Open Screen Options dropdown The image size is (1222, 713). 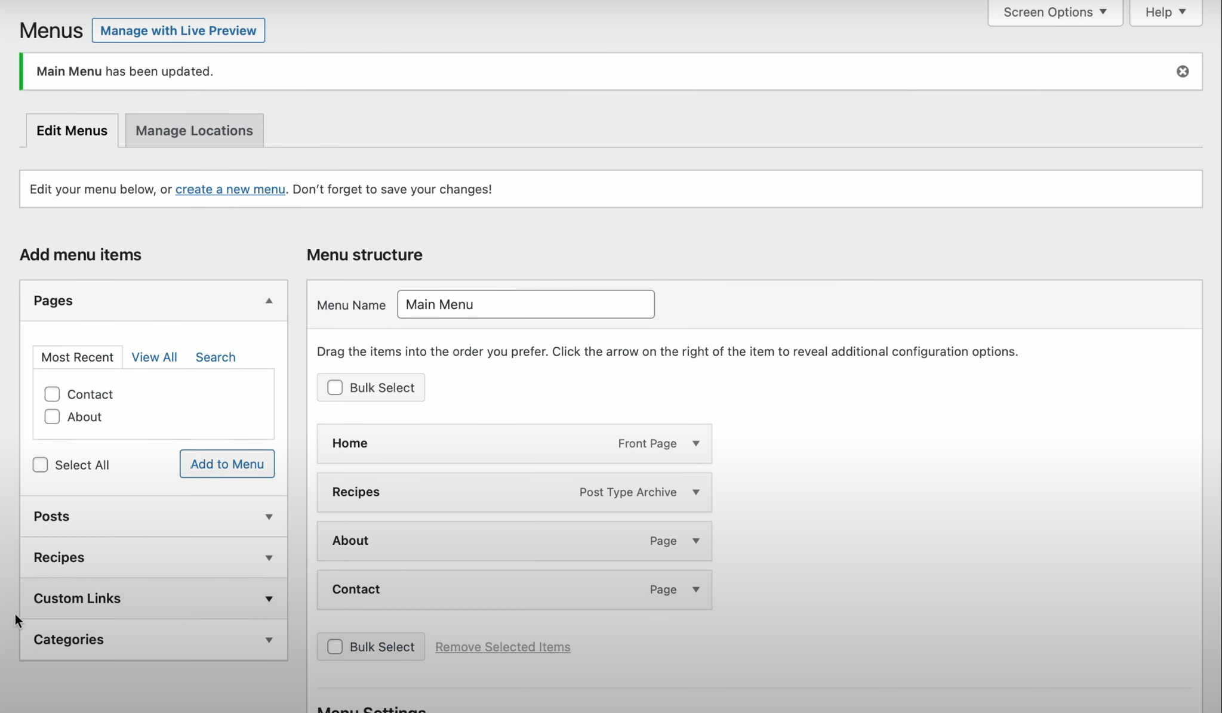tap(1054, 12)
